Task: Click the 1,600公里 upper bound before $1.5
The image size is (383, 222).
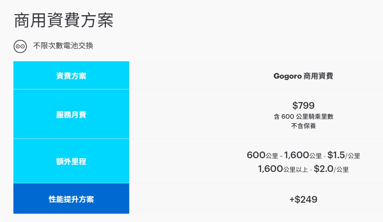Action: (303, 156)
